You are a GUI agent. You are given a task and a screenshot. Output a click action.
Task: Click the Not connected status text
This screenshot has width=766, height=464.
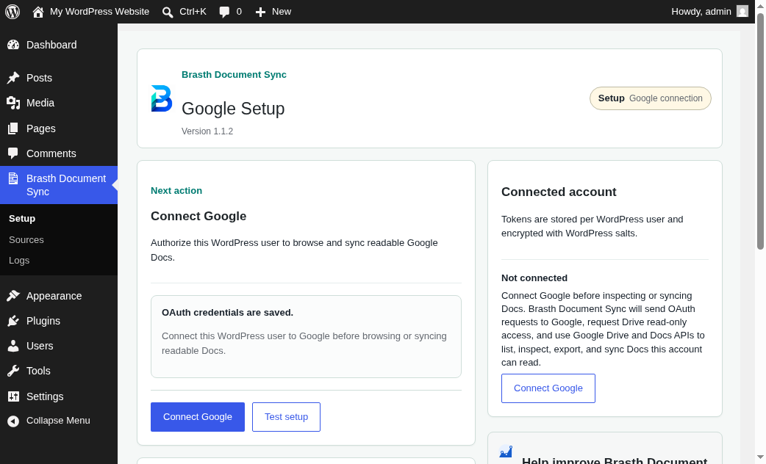(x=534, y=278)
